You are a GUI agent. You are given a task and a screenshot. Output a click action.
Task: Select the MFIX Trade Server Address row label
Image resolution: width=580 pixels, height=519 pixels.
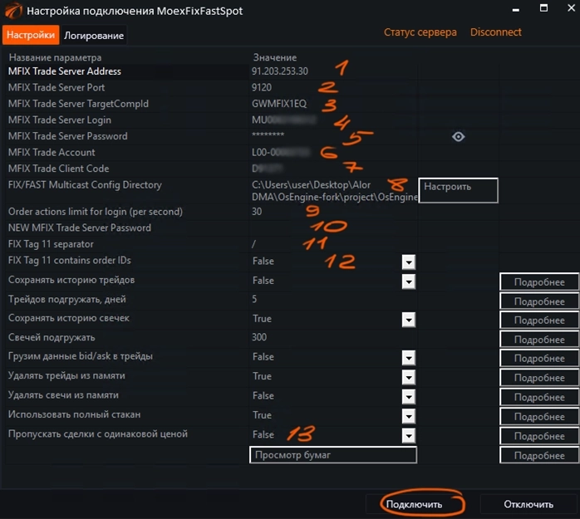(64, 71)
